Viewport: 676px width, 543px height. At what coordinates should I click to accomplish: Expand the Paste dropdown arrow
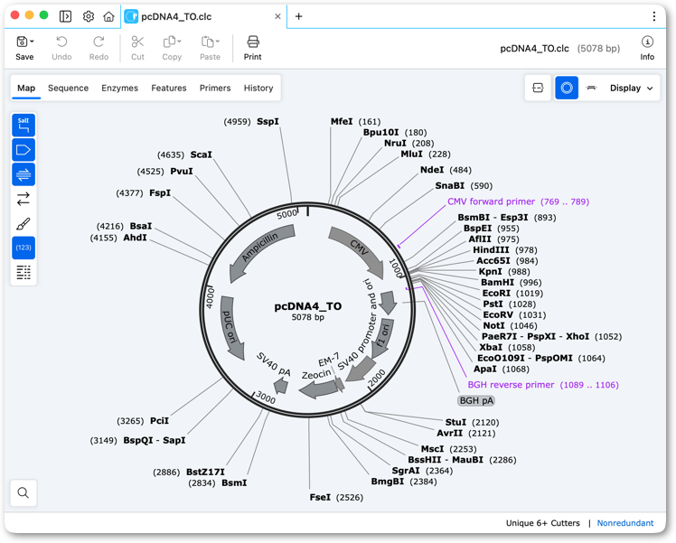218,42
